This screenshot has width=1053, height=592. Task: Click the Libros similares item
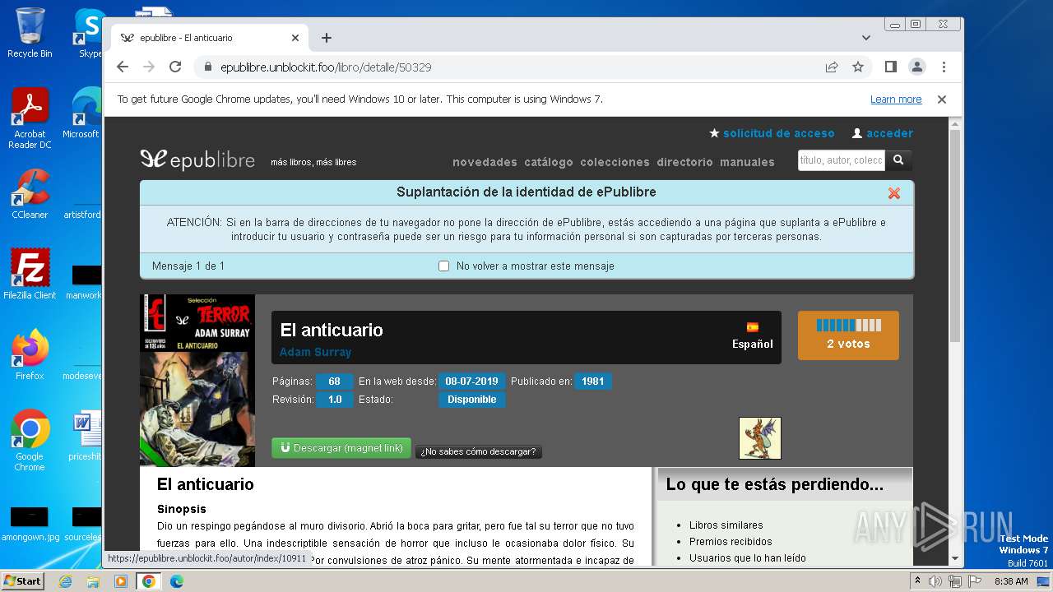(726, 525)
